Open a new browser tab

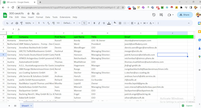click(x=40, y=2)
